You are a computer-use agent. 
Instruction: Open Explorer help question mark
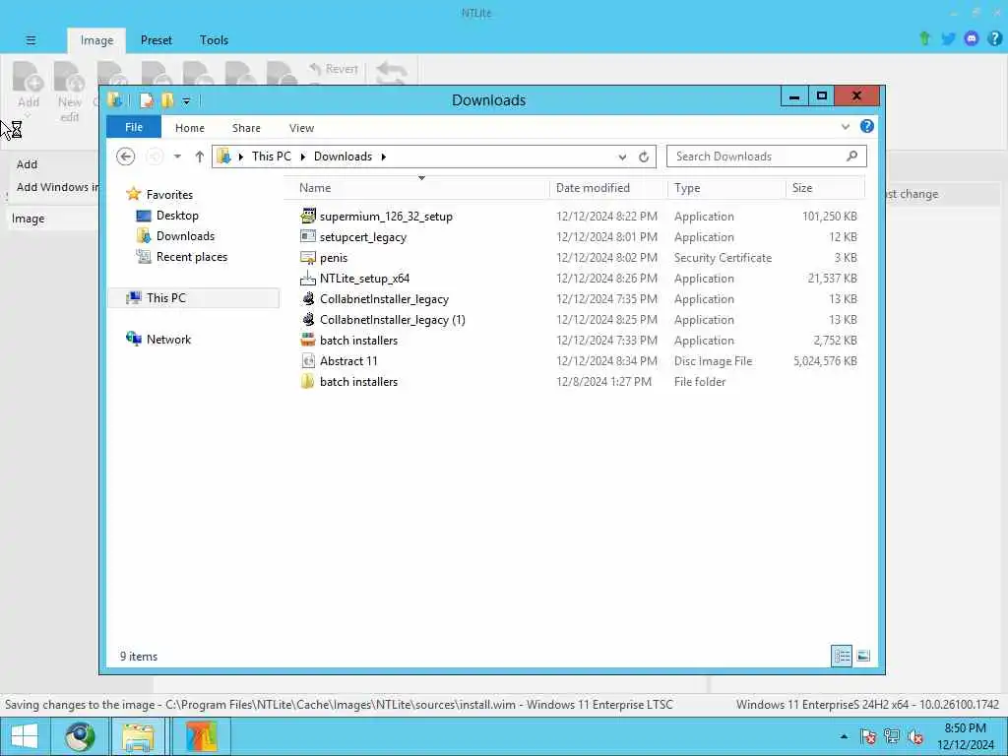click(866, 126)
